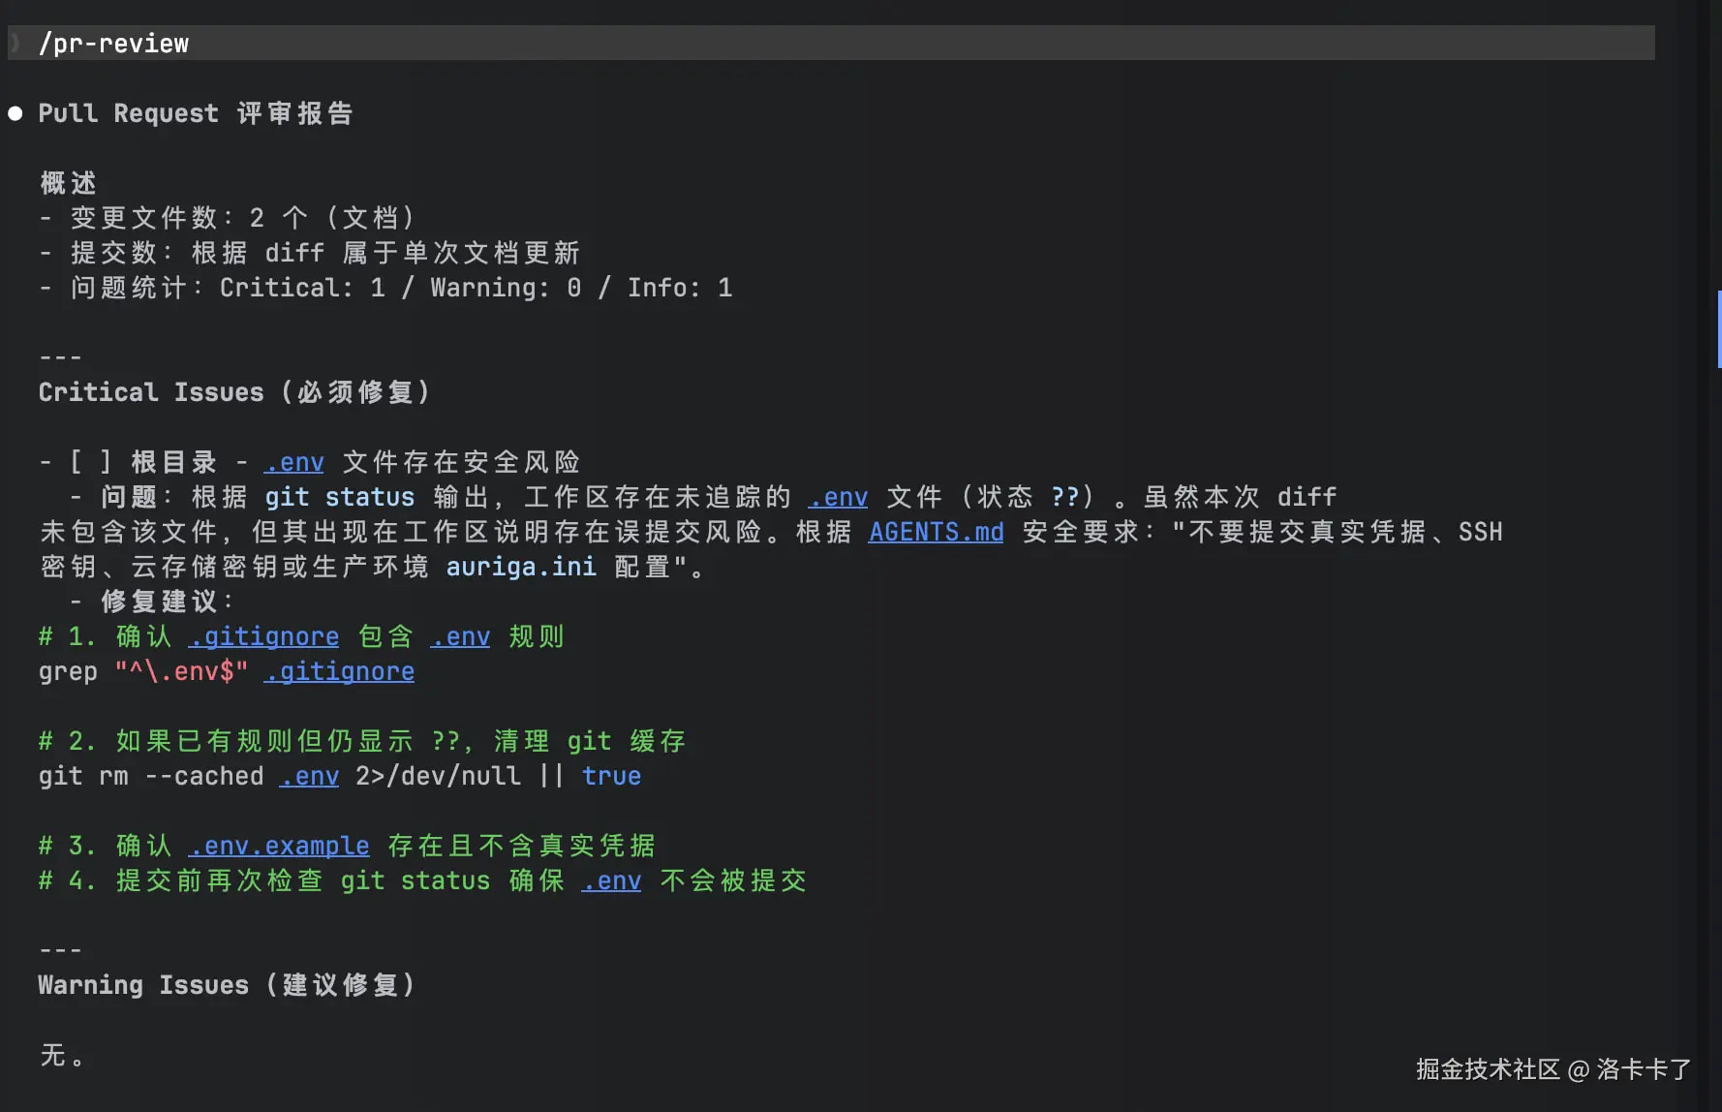Click the /pr-review command input line
Viewport: 1722px width, 1112px height.
pos(831,44)
